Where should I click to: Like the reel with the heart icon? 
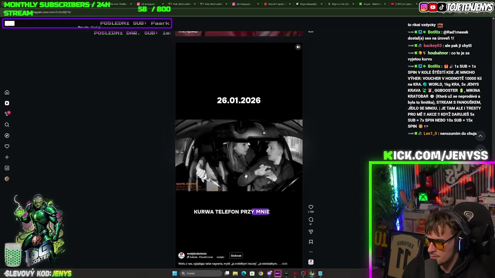[311, 207]
